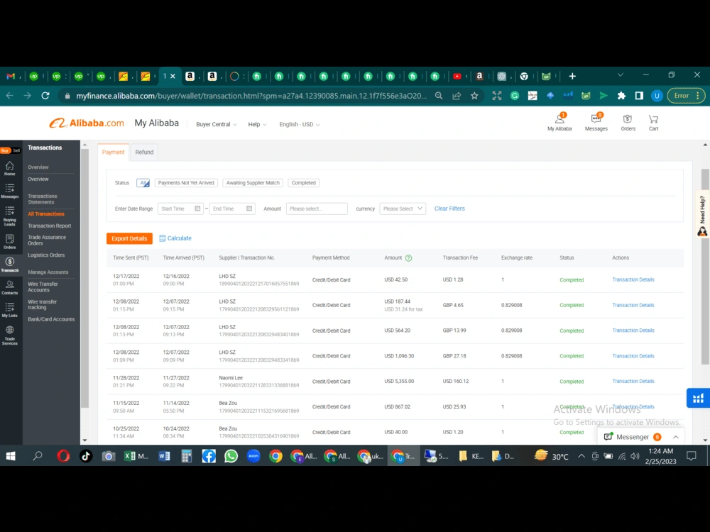Open Transaction Report in the sidebar menu
Image resolution: width=710 pixels, height=532 pixels.
[50, 226]
